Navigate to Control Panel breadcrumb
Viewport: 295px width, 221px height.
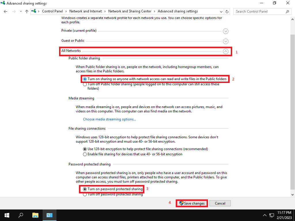point(52,12)
